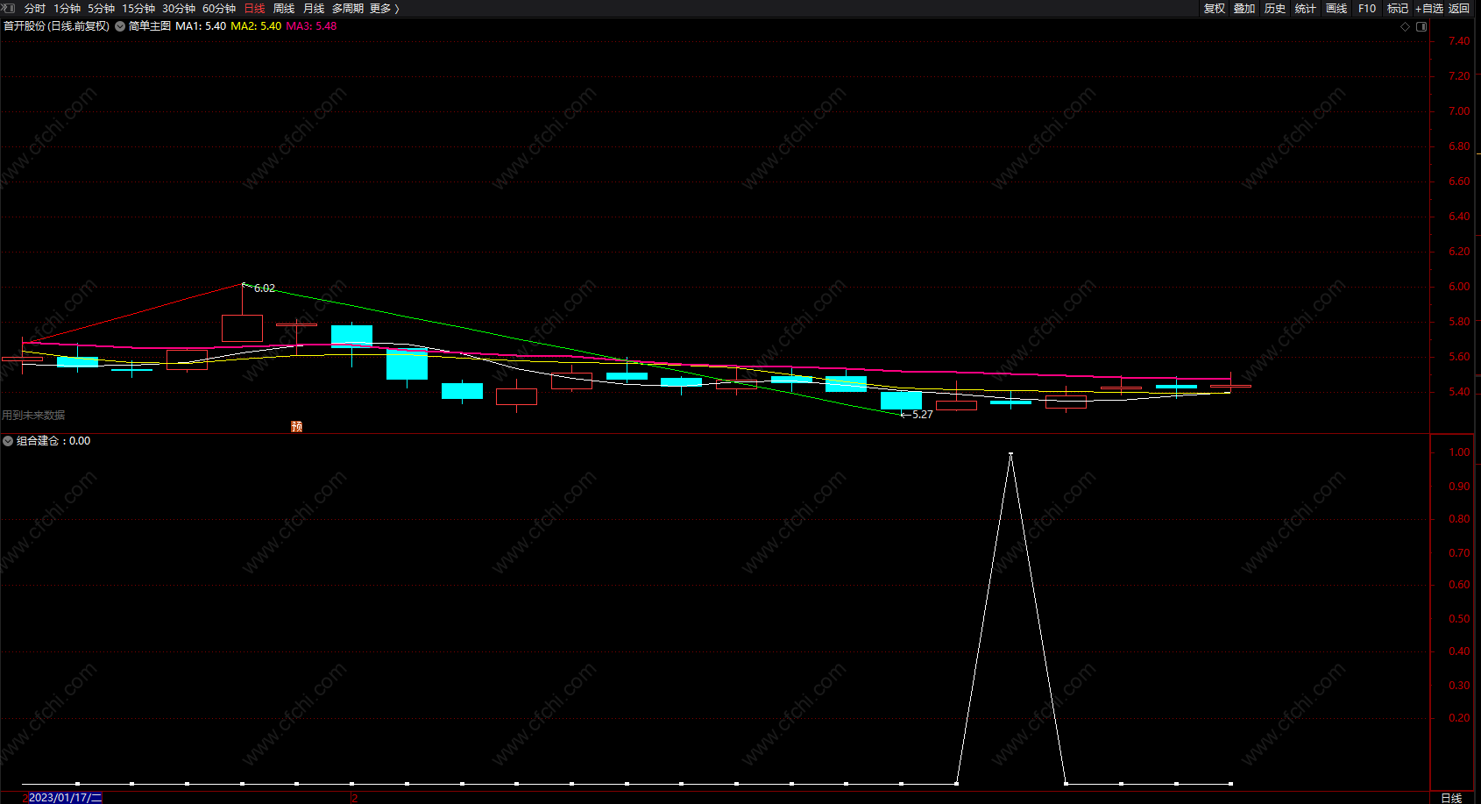Click the 返回 back button
1481x804 pixels.
pyautogui.click(x=1459, y=8)
